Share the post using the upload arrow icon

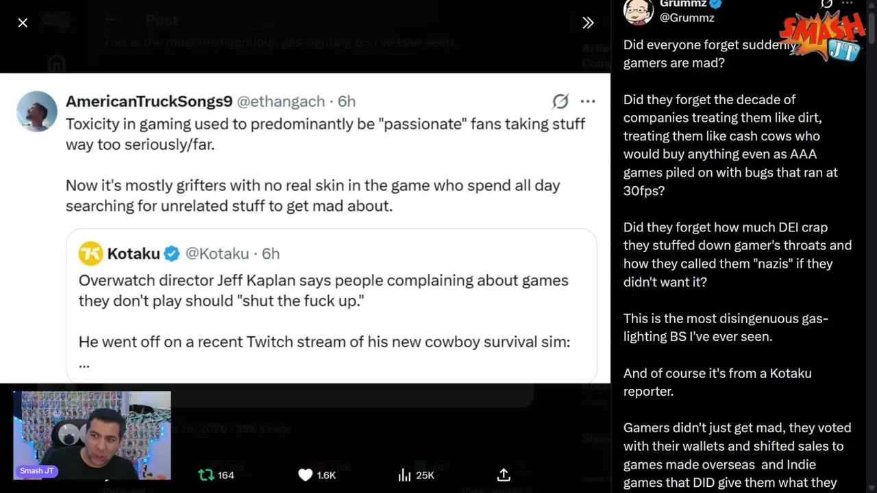[504, 475]
